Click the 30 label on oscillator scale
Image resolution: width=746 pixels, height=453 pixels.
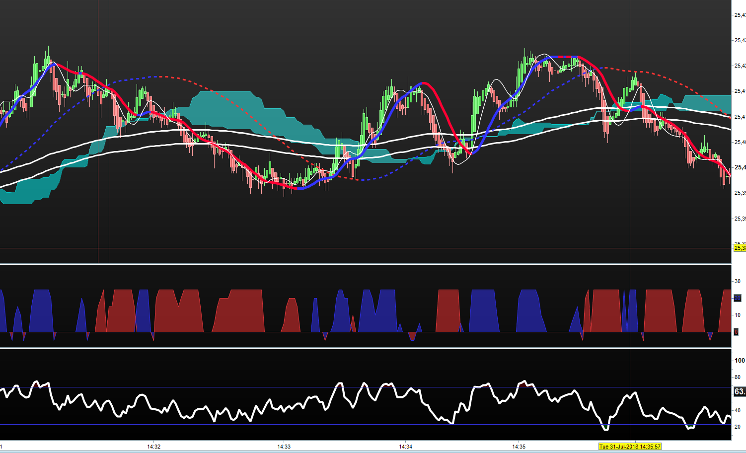pos(738,281)
